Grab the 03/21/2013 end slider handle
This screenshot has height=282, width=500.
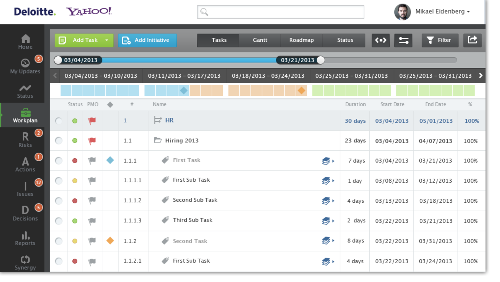pos(321,60)
